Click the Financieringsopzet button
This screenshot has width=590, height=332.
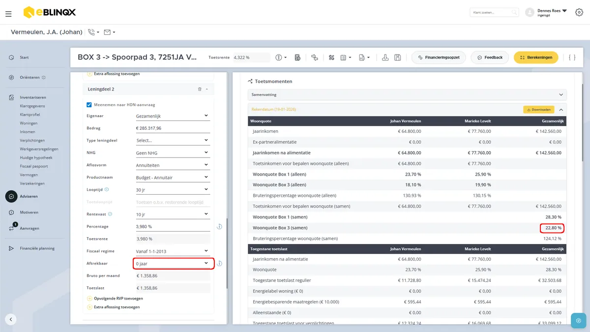[x=439, y=58]
